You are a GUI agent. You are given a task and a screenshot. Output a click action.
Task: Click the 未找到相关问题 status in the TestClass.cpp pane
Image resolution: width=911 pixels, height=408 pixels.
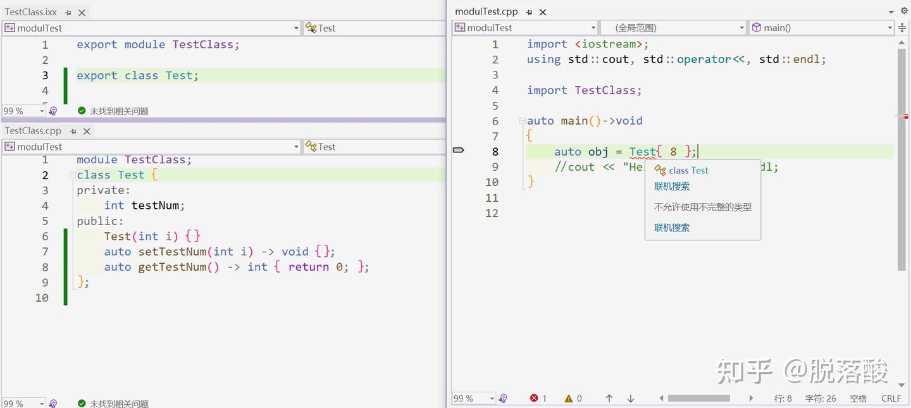[119, 403]
